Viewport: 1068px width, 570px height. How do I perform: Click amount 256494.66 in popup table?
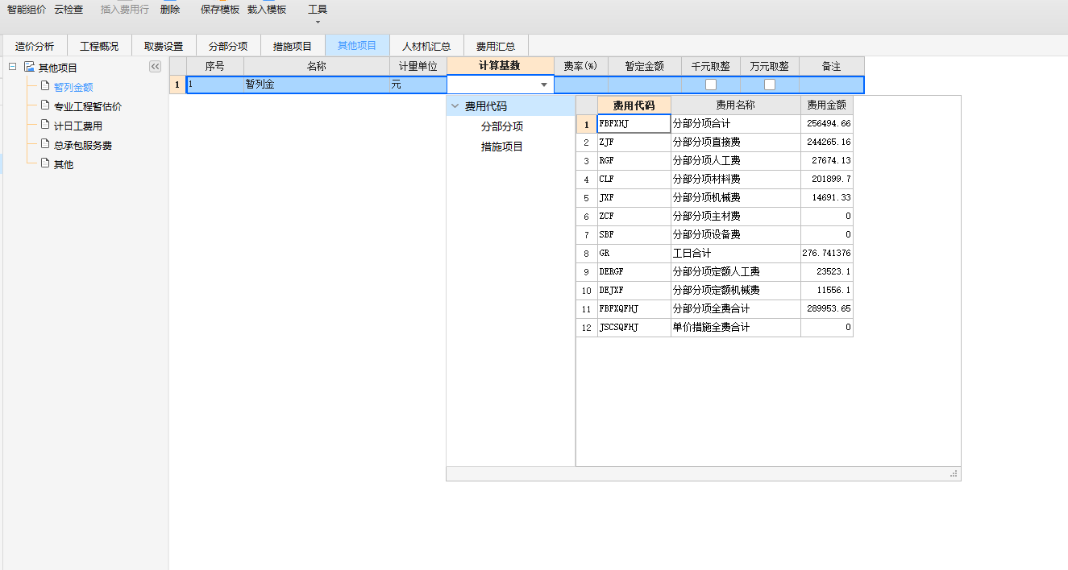pyautogui.click(x=827, y=124)
